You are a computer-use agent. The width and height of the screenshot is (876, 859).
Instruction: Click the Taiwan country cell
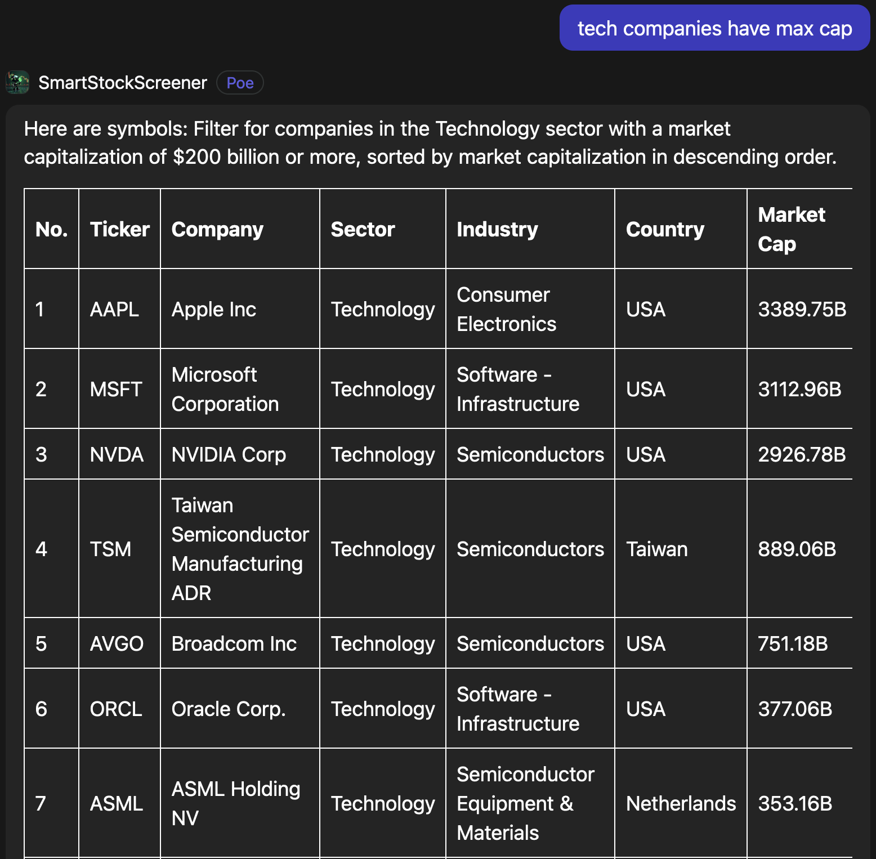656,549
